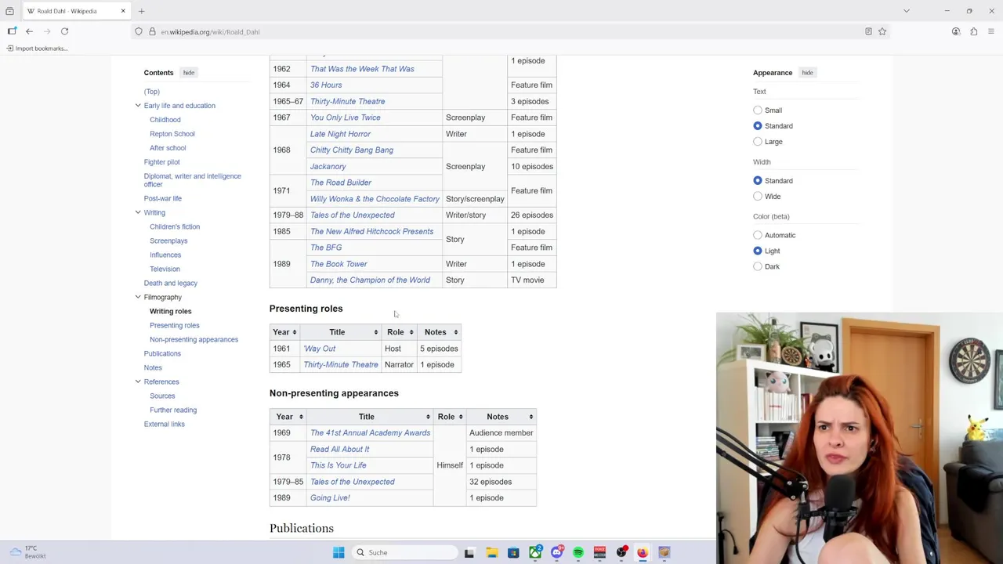Jump to Publications in contents

pyautogui.click(x=162, y=353)
